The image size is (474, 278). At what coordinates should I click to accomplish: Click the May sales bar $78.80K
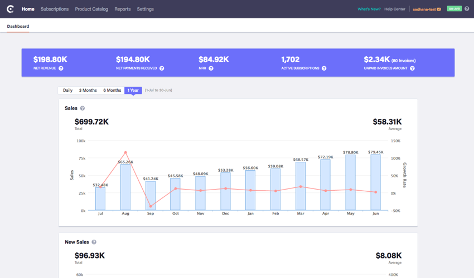click(x=350, y=182)
